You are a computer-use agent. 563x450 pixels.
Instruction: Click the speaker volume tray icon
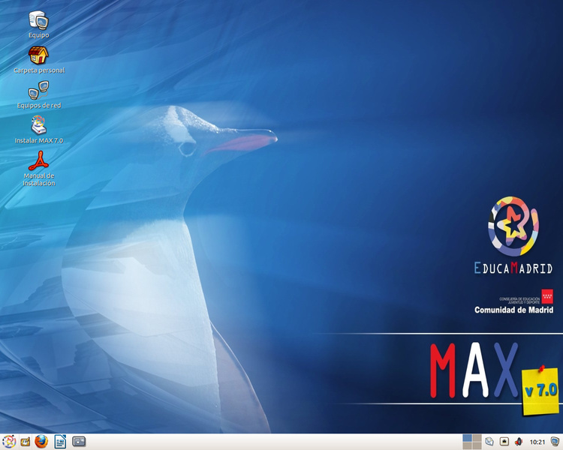point(519,442)
